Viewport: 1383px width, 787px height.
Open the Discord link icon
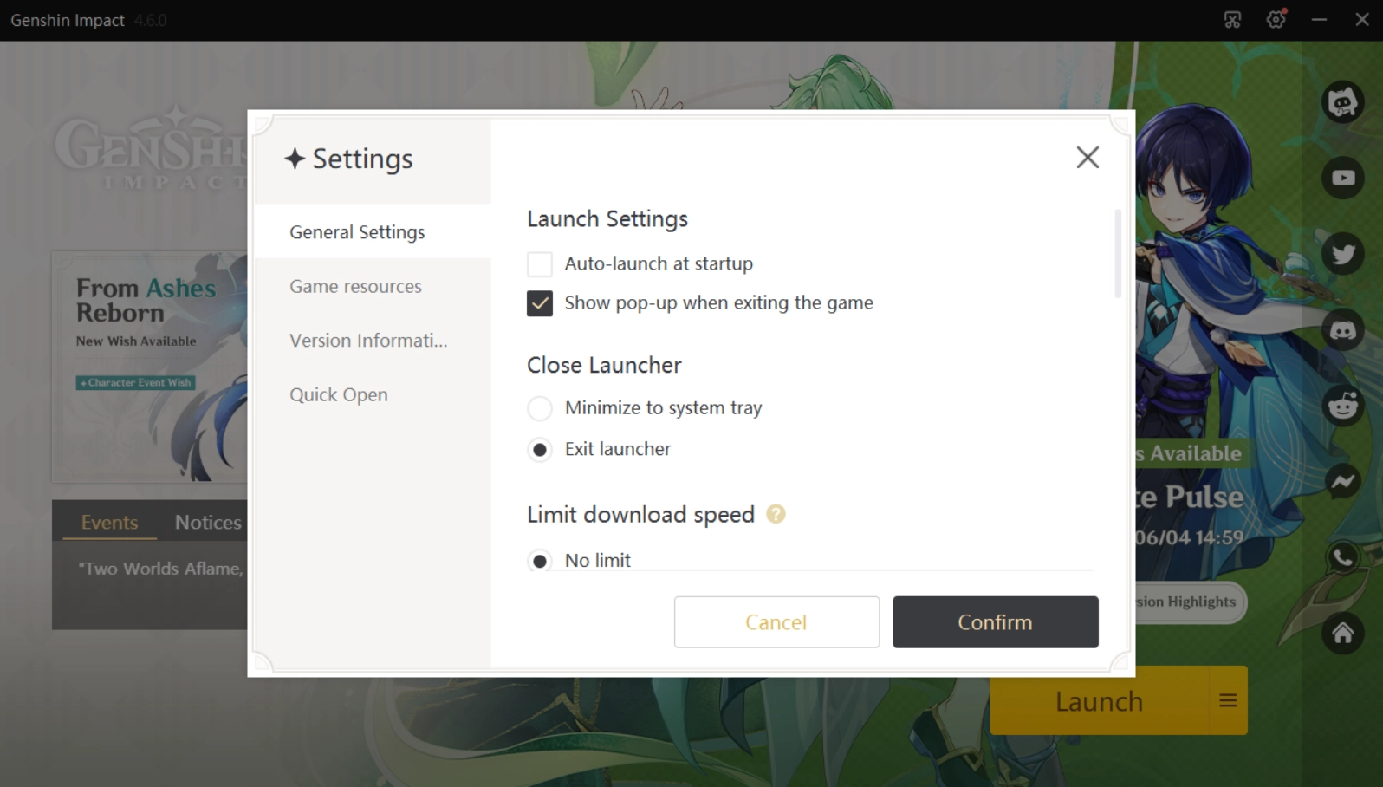coord(1342,329)
